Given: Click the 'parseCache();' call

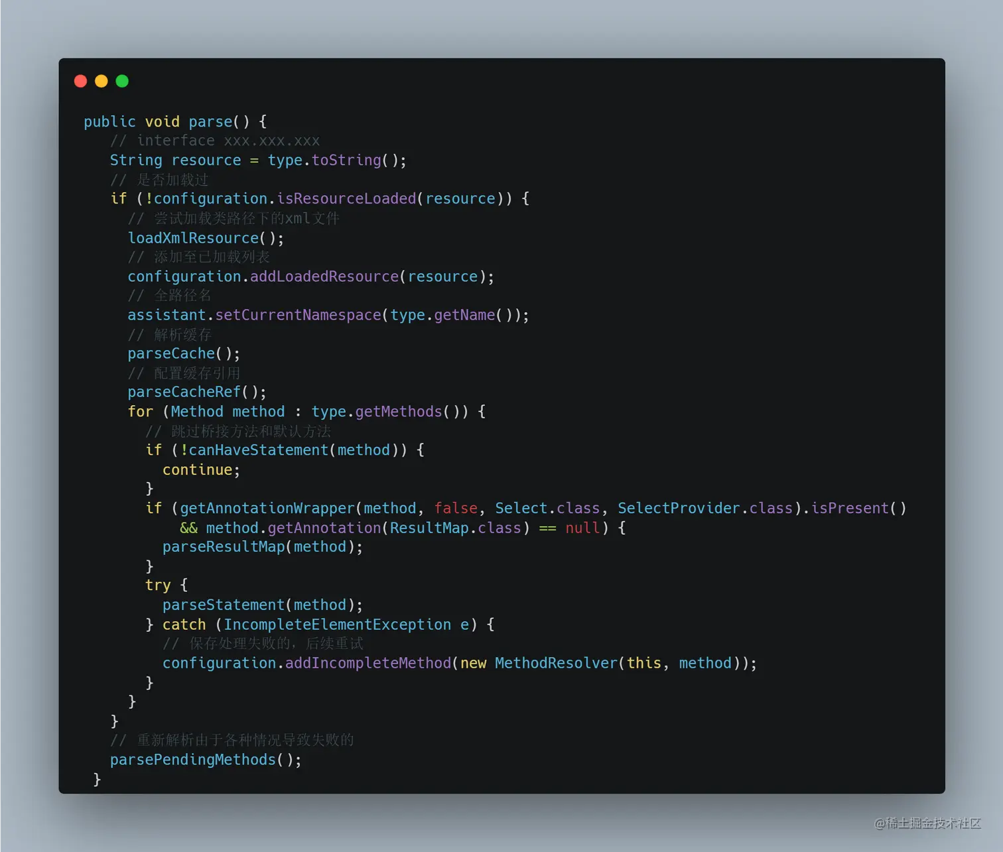Looking at the screenshot, I should [184, 353].
